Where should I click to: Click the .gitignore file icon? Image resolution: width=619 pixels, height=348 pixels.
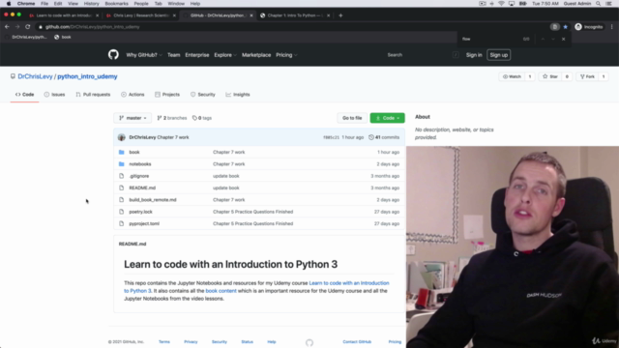[122, 176]
